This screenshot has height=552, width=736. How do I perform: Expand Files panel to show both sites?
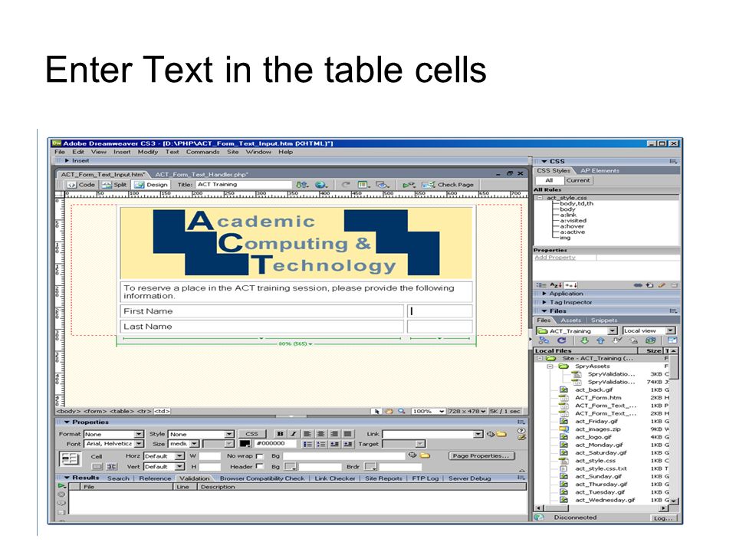pyautogui.click(x=672, y=340)
